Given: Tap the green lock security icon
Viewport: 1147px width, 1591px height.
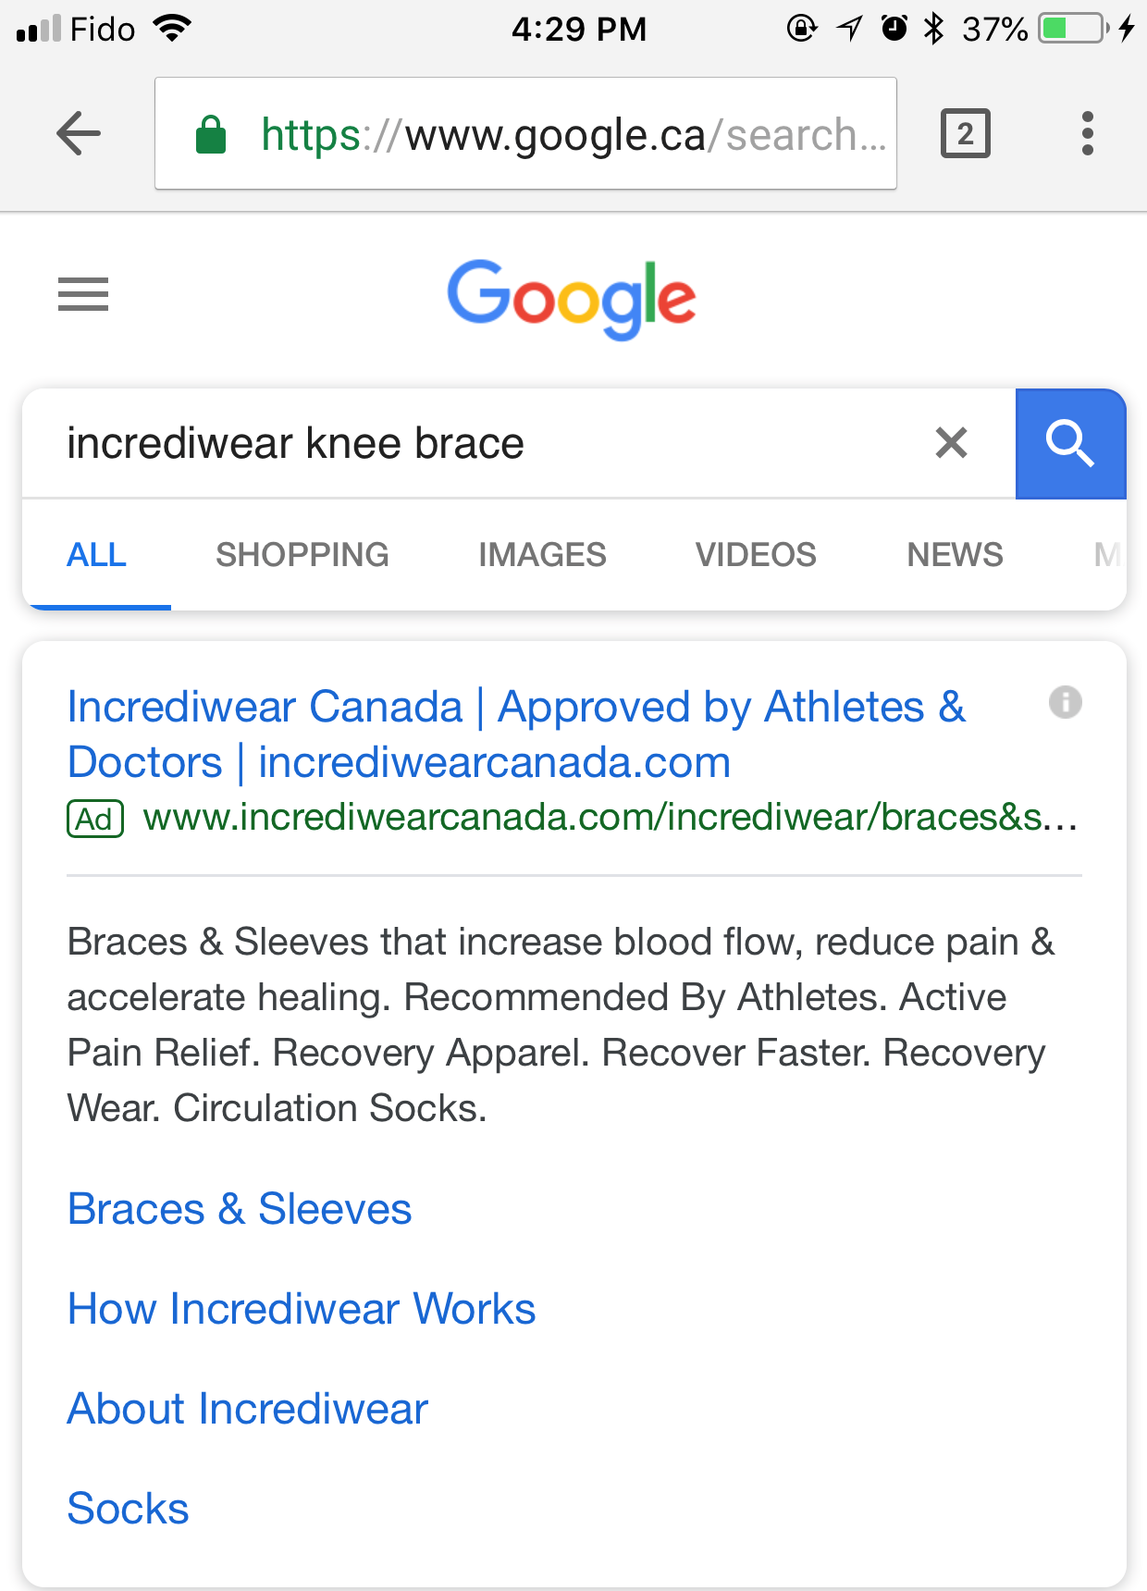Looking at the screenshot, I should [x=211, y=134].
